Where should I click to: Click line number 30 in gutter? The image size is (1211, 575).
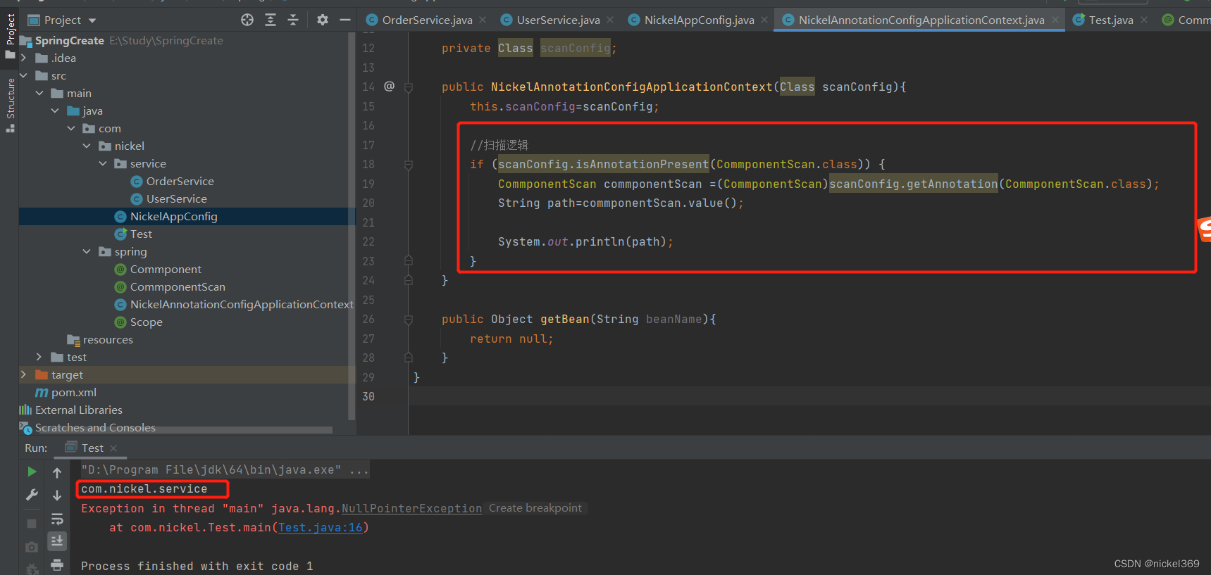[368, 396]
